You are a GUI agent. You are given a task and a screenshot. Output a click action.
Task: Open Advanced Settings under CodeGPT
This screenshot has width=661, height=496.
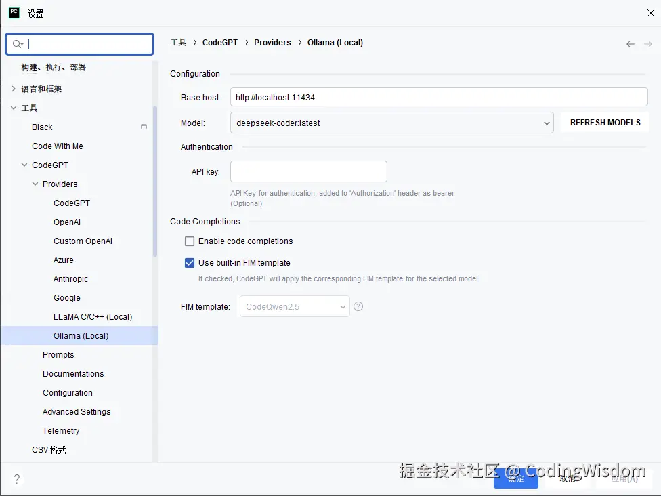coord(77,412)
